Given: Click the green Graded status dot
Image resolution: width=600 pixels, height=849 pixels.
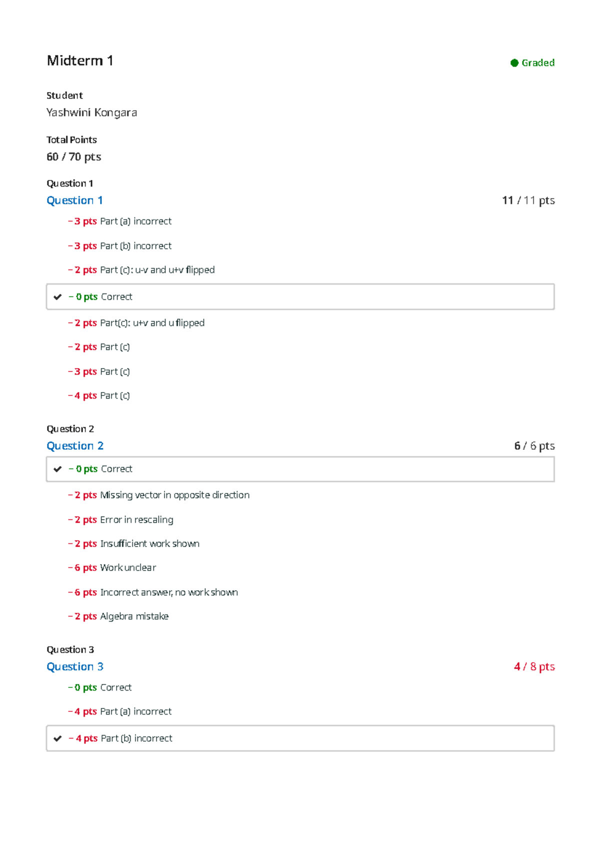Looking at the screenshot, I should coord(514,63).
